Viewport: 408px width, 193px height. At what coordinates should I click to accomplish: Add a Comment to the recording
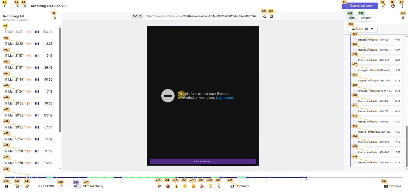point(240,186)
